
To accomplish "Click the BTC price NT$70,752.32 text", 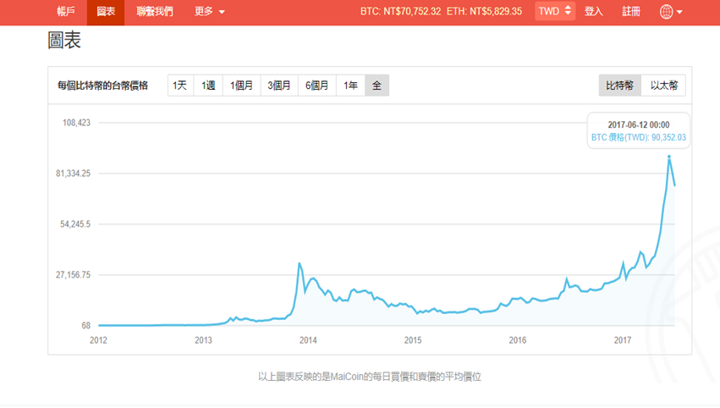I will click(x=400, y=12).
